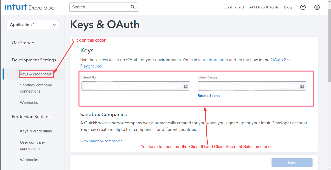Click the Rotate Secret link

pos(209,96)
